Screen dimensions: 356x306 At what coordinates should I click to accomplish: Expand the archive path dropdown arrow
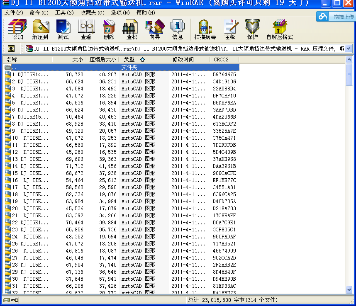coord(348,49)
